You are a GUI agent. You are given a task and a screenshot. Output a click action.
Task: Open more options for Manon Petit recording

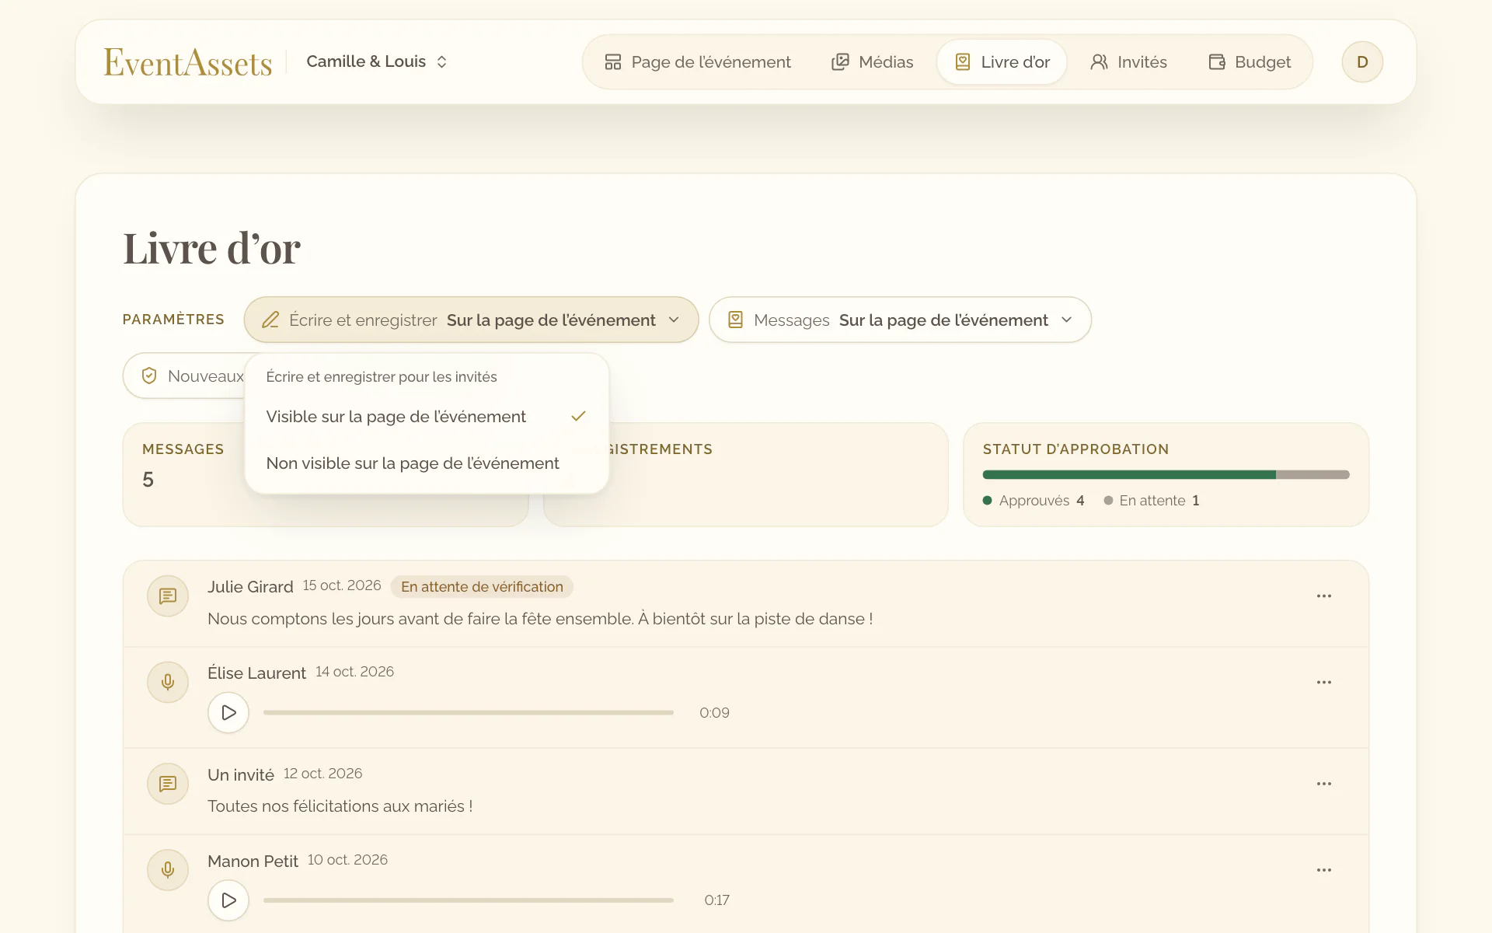pyautogui.click(x=1324, y=870)
